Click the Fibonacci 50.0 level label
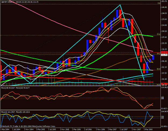The height and width of the screenshot is (131, 168). tap(159, 69)
